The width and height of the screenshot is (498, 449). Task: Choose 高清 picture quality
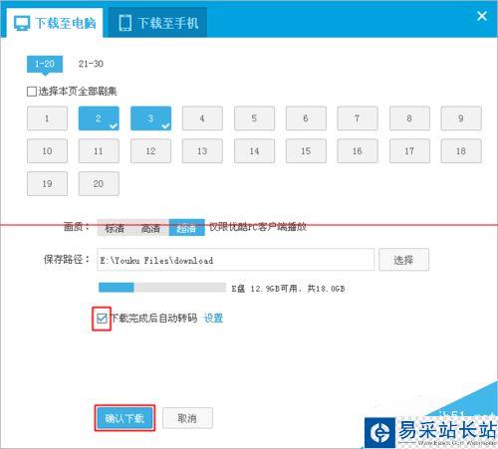150,228
